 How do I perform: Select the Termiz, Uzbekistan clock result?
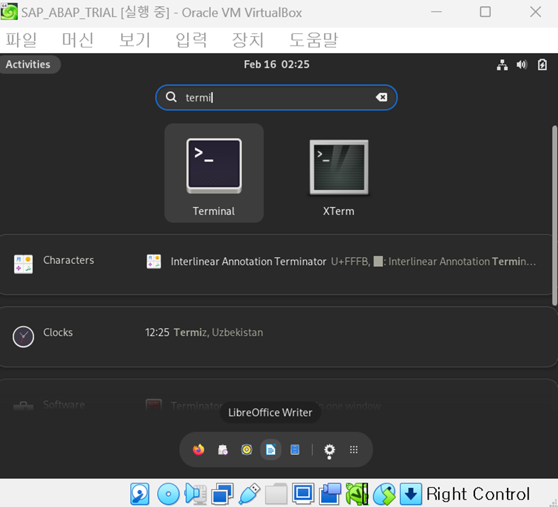coord(204,333)
